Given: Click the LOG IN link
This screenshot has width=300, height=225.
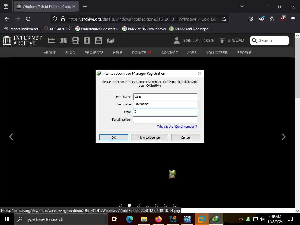Looking at the screenshot, I should [208, 40].
